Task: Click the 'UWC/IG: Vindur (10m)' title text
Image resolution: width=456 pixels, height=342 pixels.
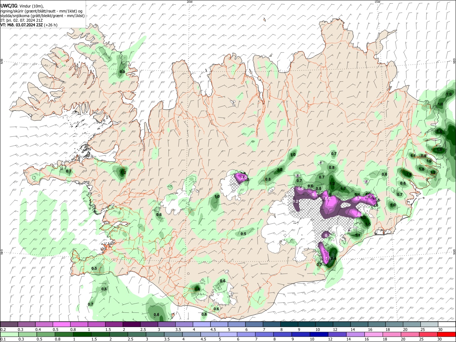Action: coord(22,6)
